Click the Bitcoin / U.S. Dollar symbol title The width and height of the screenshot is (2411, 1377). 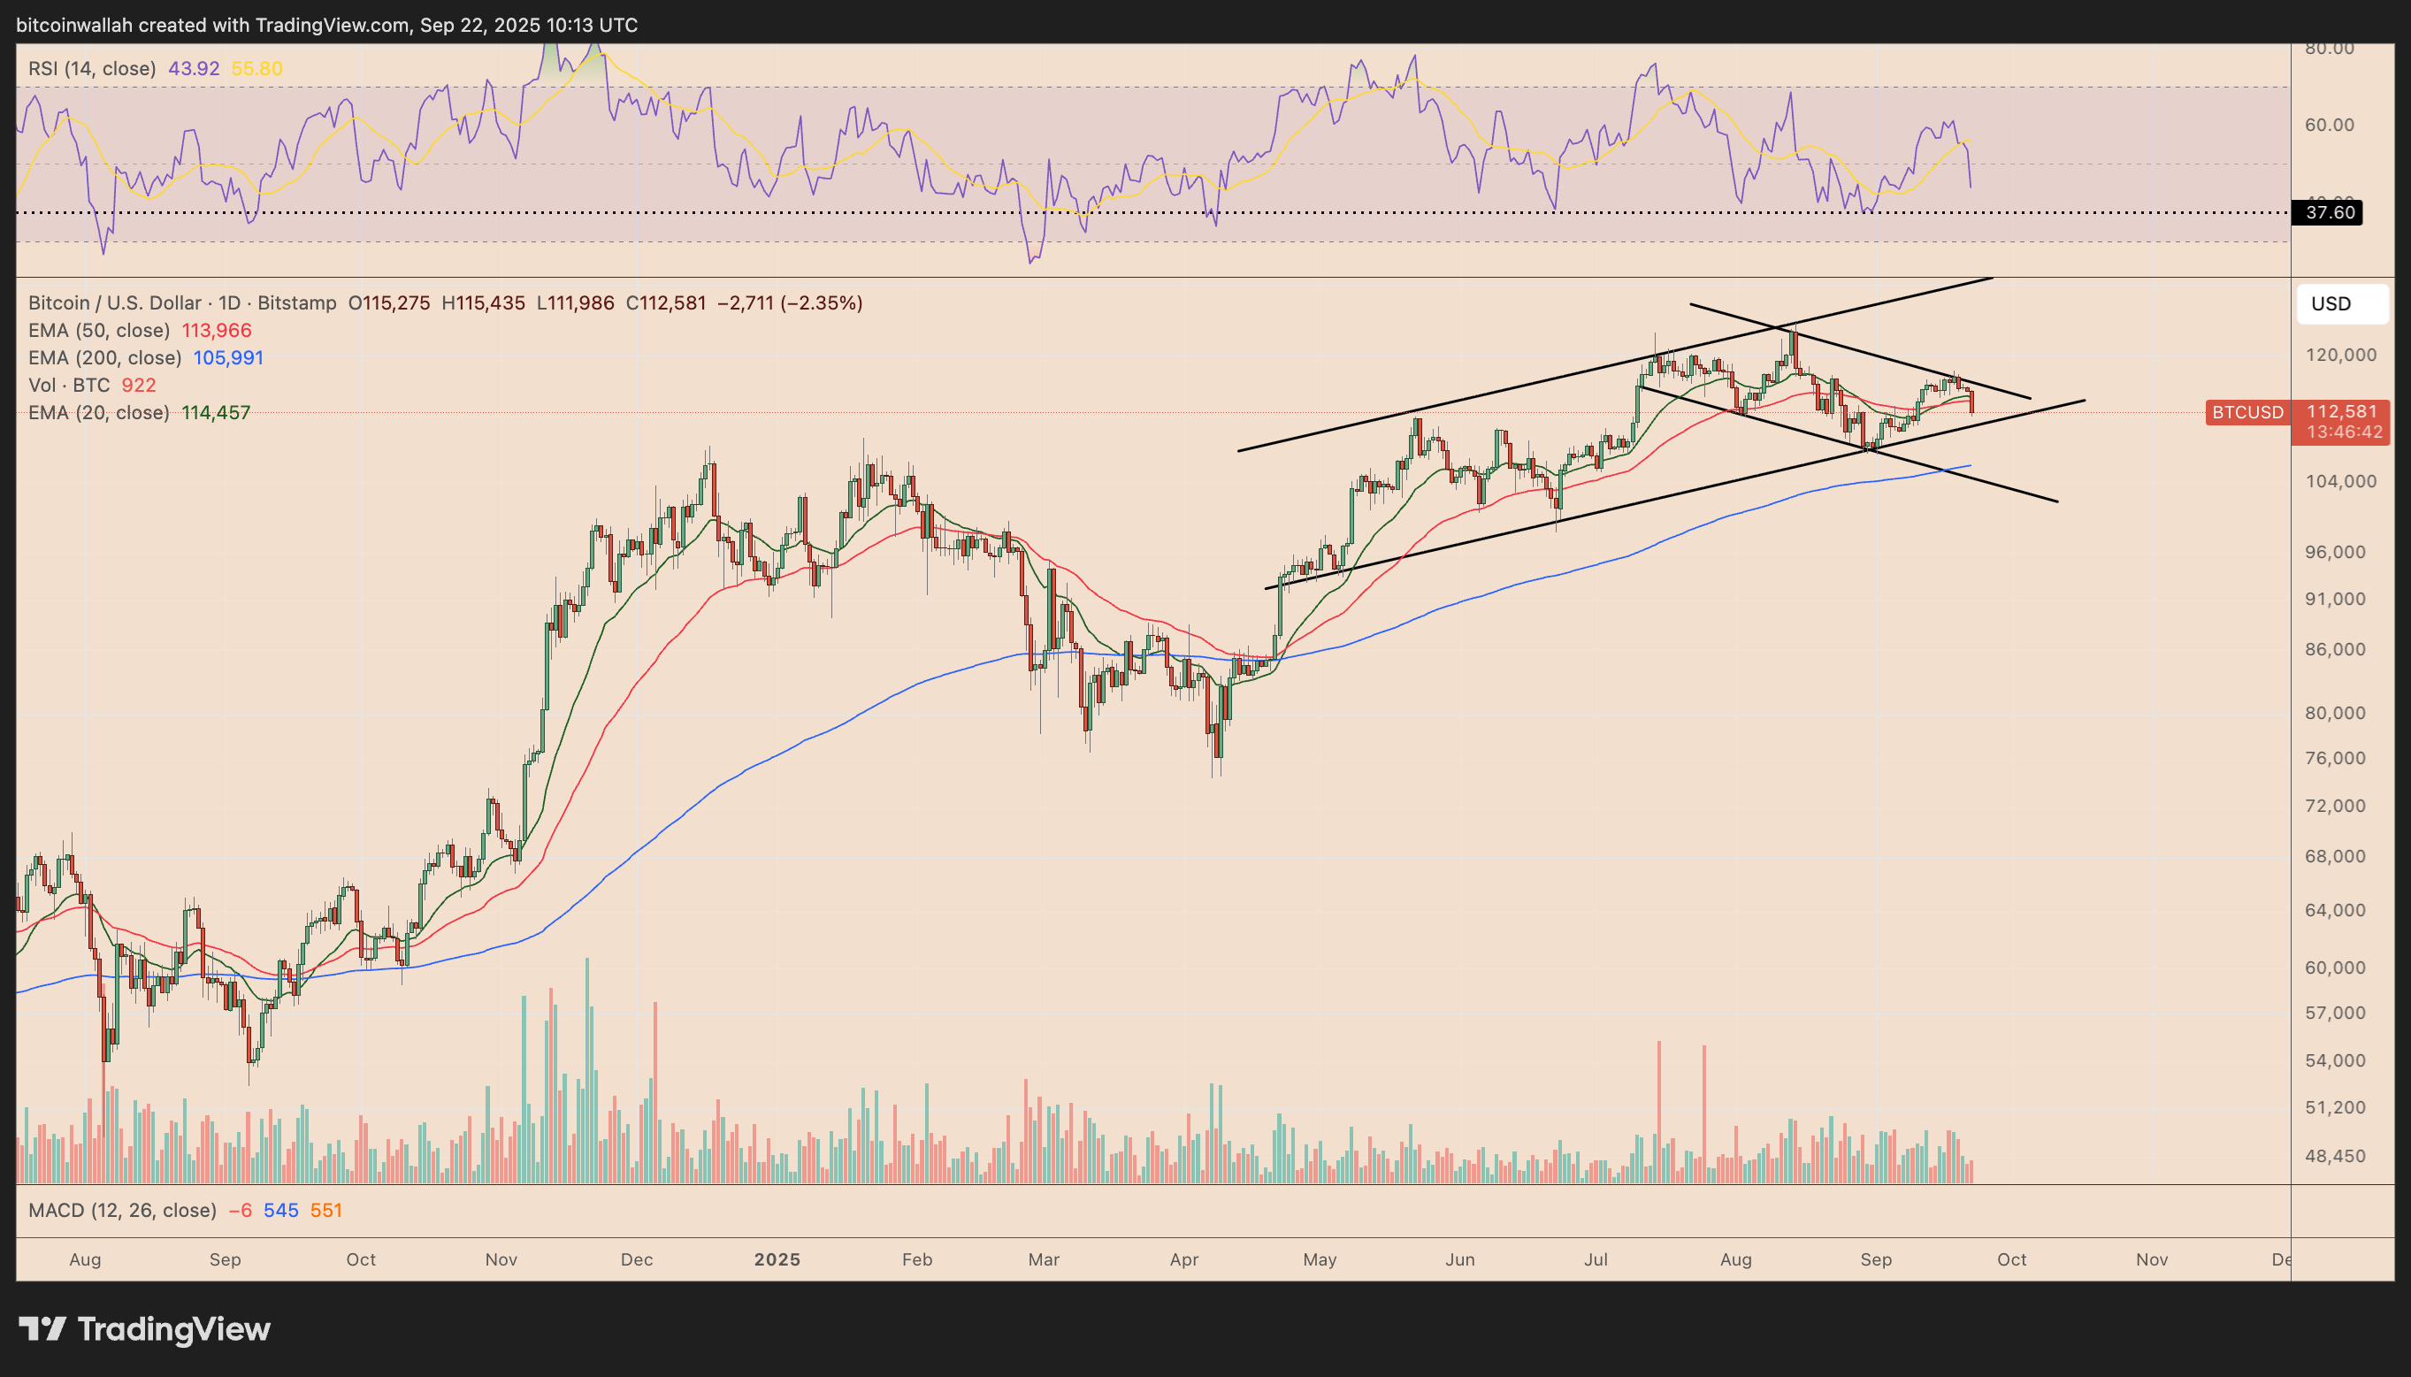114,302
